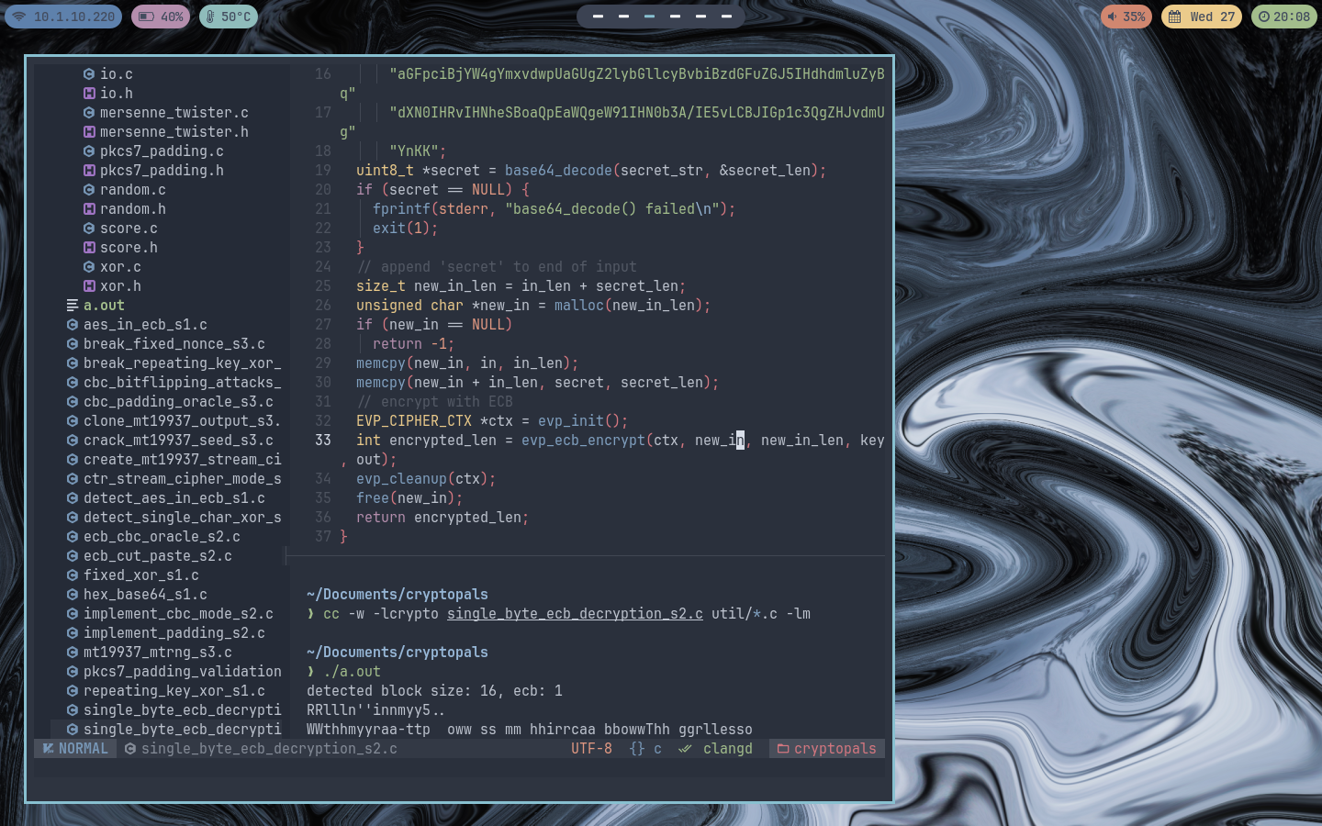Click text file icon beside a.out

pos(73,305)
